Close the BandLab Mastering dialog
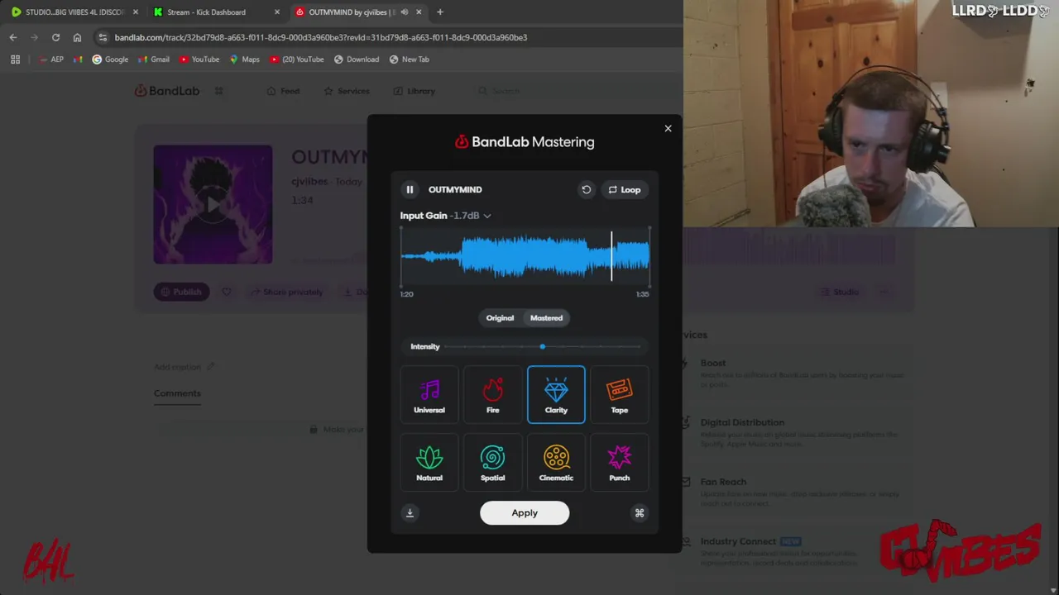Screen dimensions: 1059x595 pyautogui.click(x=668, y=128)
